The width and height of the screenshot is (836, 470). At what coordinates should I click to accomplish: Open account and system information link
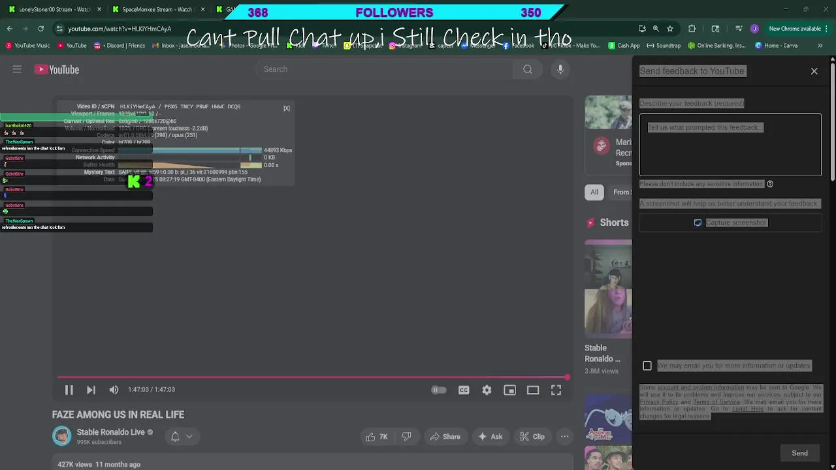point(700,387)
